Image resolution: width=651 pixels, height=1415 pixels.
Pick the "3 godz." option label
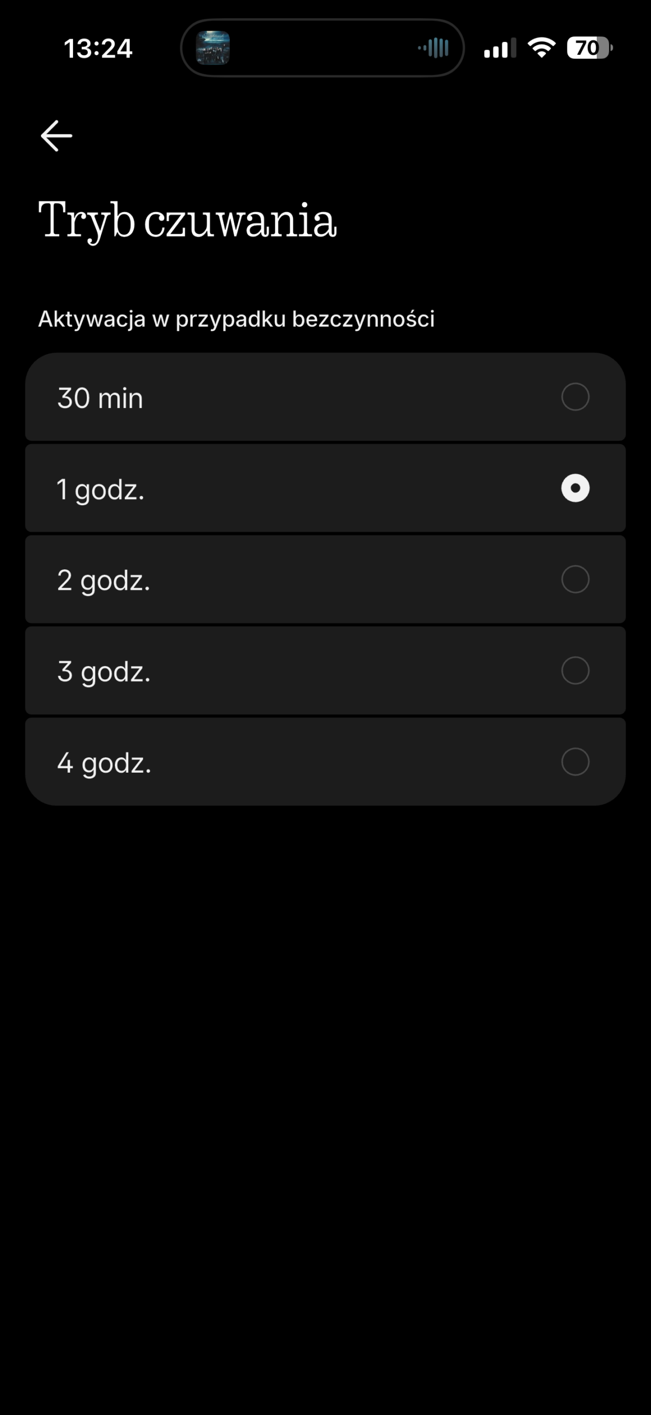pos(103,672)
